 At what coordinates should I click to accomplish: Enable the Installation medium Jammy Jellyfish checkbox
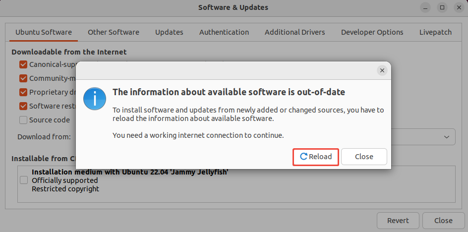point(24,180)
